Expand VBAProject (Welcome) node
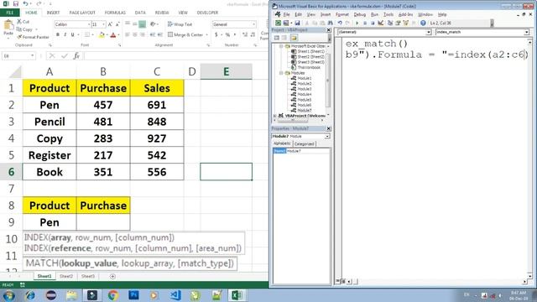 coord(275,116)
